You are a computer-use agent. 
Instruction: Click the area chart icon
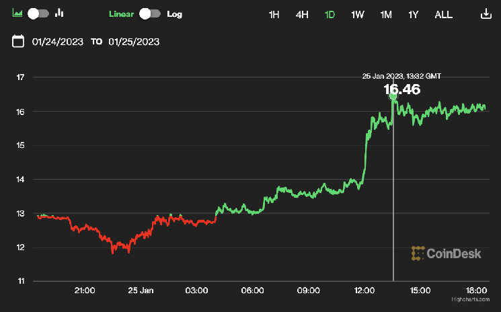click(x=18, y=13)
